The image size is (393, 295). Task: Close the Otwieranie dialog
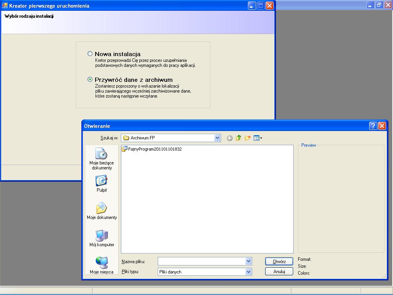pyautogui.click(x=382, y=126)
